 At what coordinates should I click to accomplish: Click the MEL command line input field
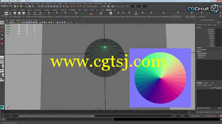[59, 120]
